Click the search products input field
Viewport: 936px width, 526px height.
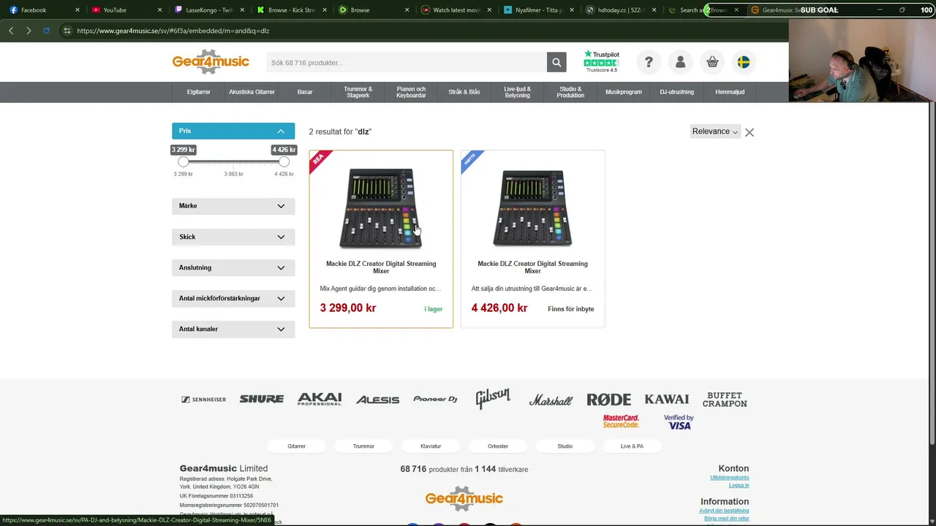point(407,63)
